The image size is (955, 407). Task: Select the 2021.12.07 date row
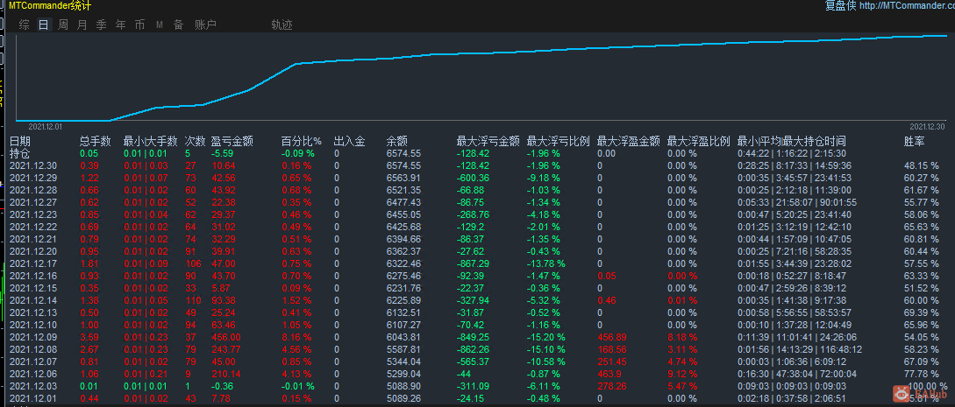tap(33, 361)
